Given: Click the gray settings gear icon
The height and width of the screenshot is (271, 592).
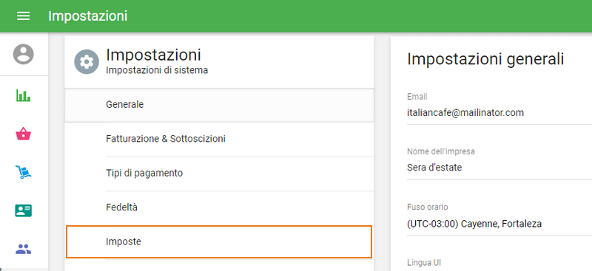Looking at the screenshot, I should click(x=87, y=61).
